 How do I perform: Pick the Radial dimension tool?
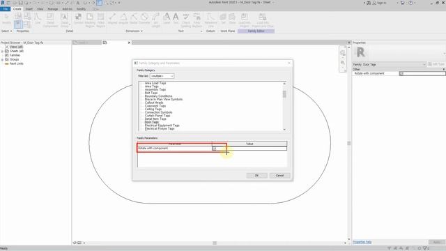tap(133, 19)
